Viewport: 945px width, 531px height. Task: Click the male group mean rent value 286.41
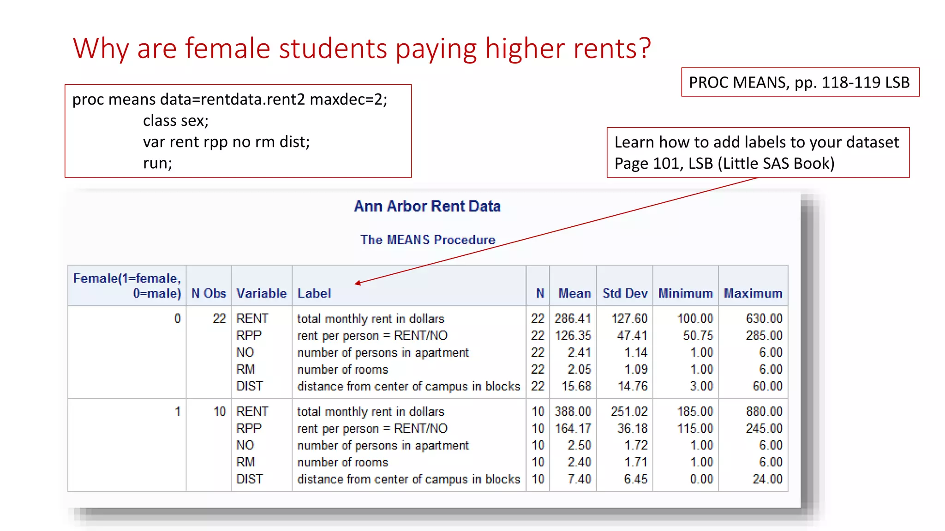point(573,319)
